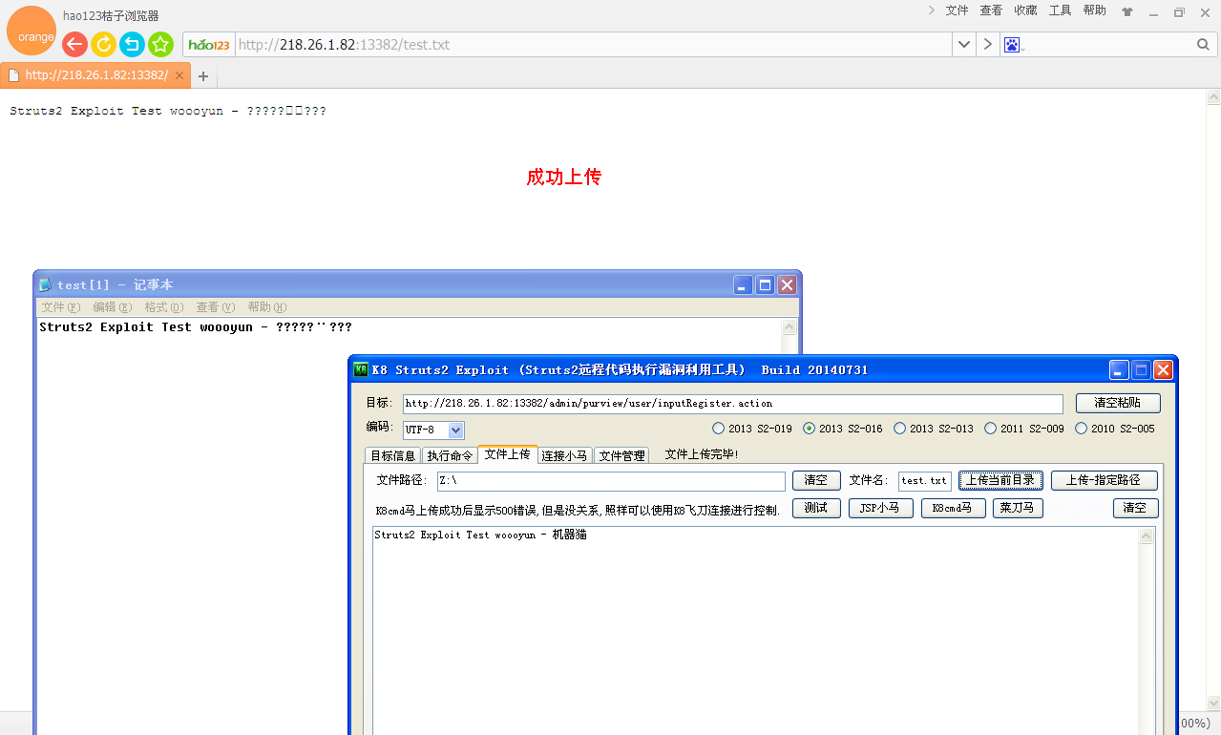Image resolution: width=1221 pixels, height=735 pixels.
Task: Click 清空 button beside 菜刀马
Action: pyautogui.click(x=1136, y=508)
